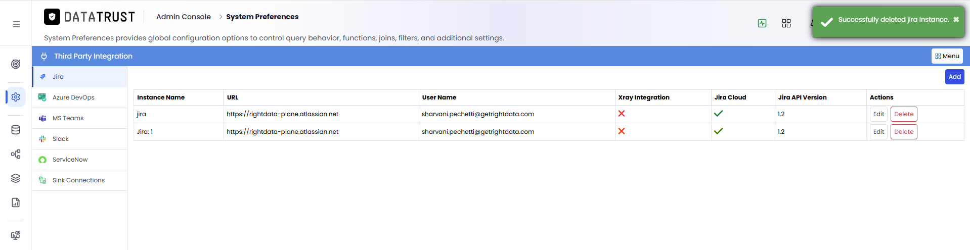Image resolution: width=970 pixels, height=250 pixels.
Task: Open the hierarchy nodes icon in sidebar
Action: (x=16, y=154)
